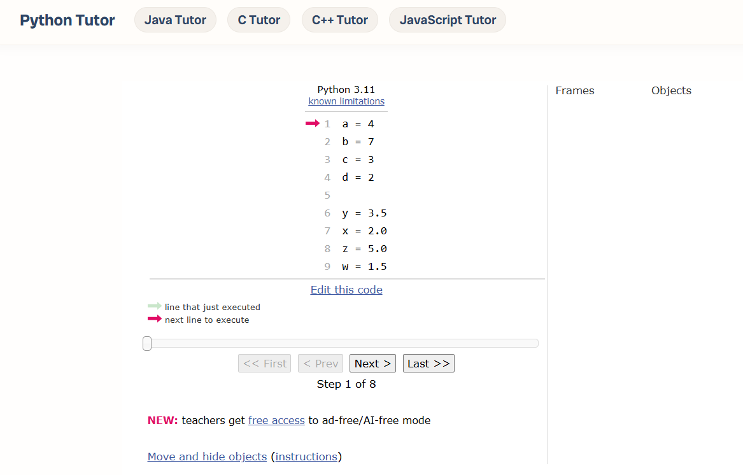Switch to C Tutor

pos(258,20)
